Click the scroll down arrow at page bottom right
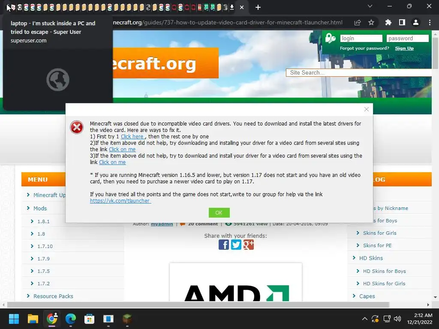The width and height of the screenshot is (439, 329). click(x=435, y=297)
